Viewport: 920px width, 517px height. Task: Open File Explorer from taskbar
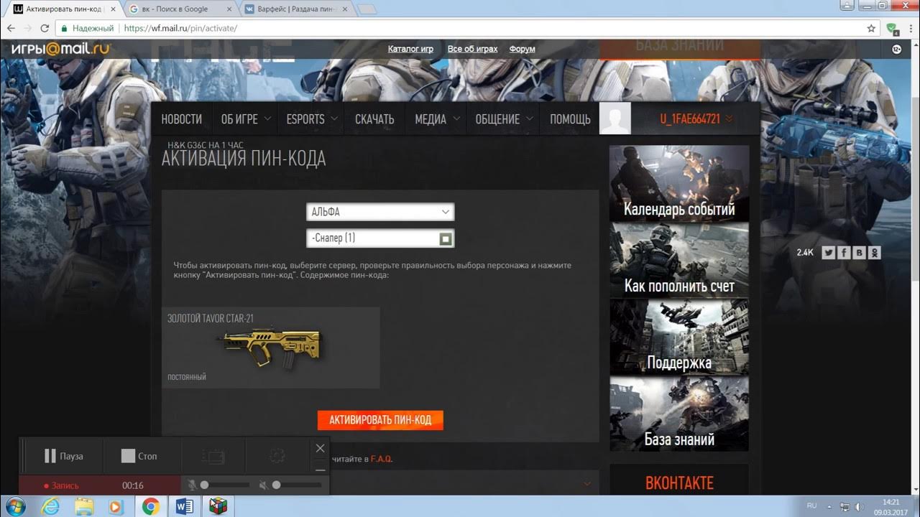coord(84,506)
